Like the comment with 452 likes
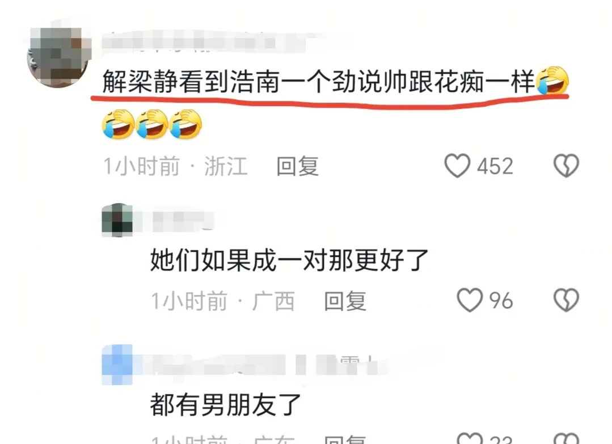This screenshot has height=444, width=612. coord(457,166)
